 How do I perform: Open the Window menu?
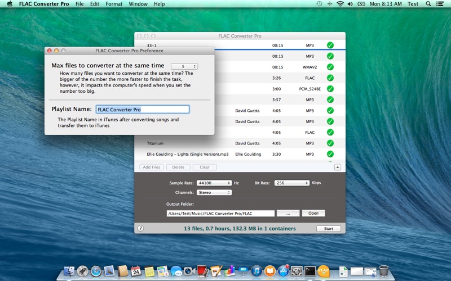(138, 4)
